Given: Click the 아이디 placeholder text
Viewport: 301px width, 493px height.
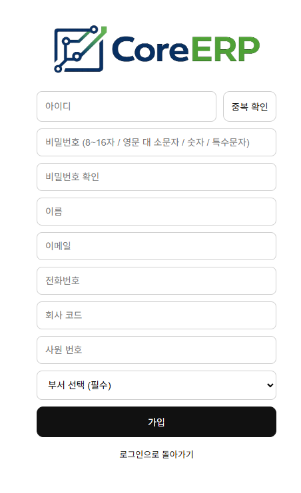Looking at the screenshot, I should pos(58,106).
